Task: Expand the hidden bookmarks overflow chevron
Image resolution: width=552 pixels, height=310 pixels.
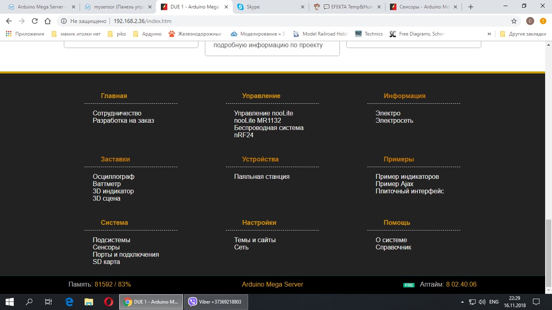Action: pos(489,34)
